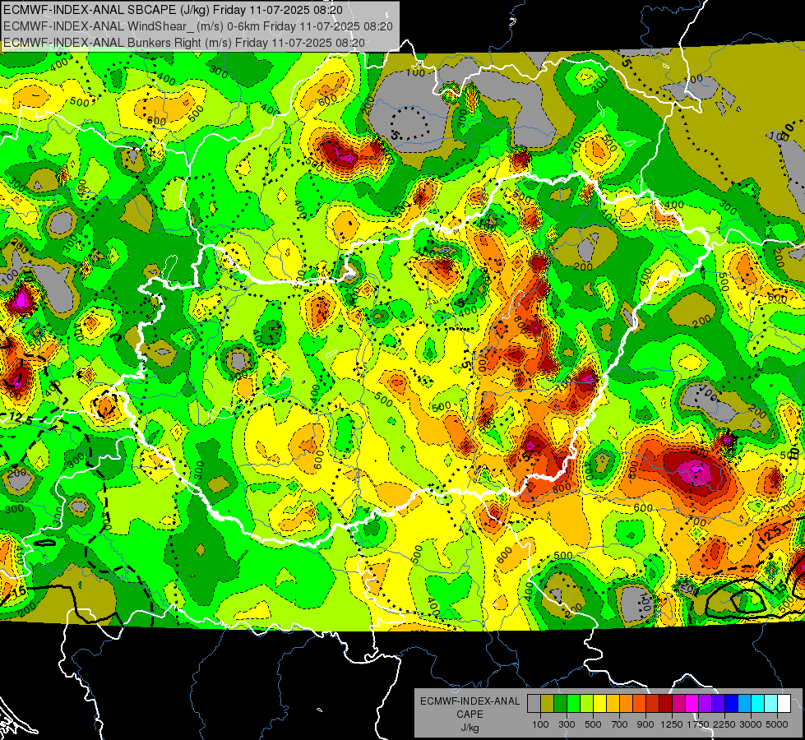Click the gray swatch in the CAPE legend
The image size is (805, 740).
click(534, 704)
